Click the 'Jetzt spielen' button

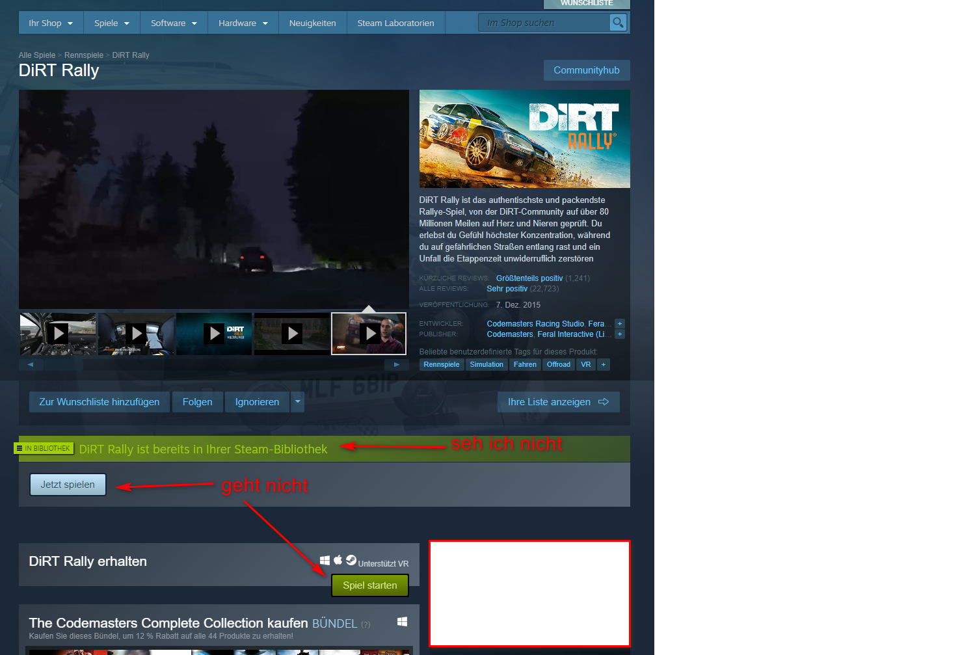pyautogui.click(x=68, y=485)
